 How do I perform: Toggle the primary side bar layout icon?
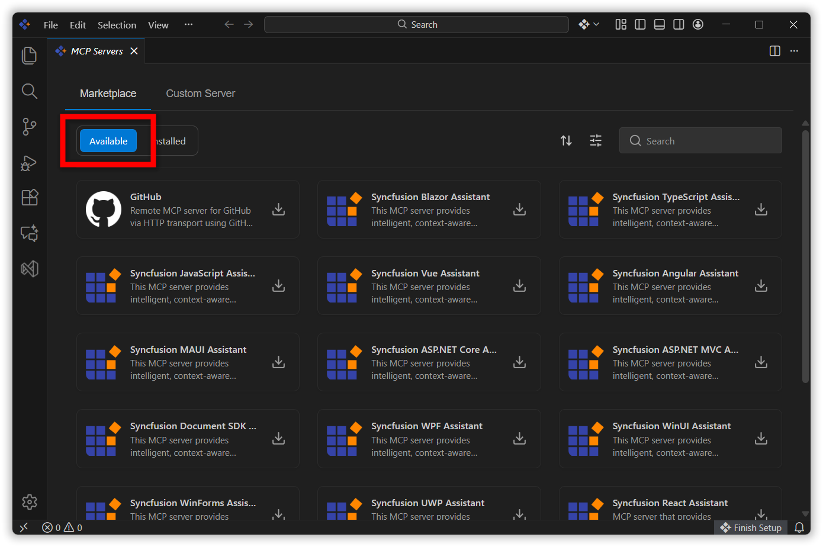pyautogui.click(x=640, y=24)
